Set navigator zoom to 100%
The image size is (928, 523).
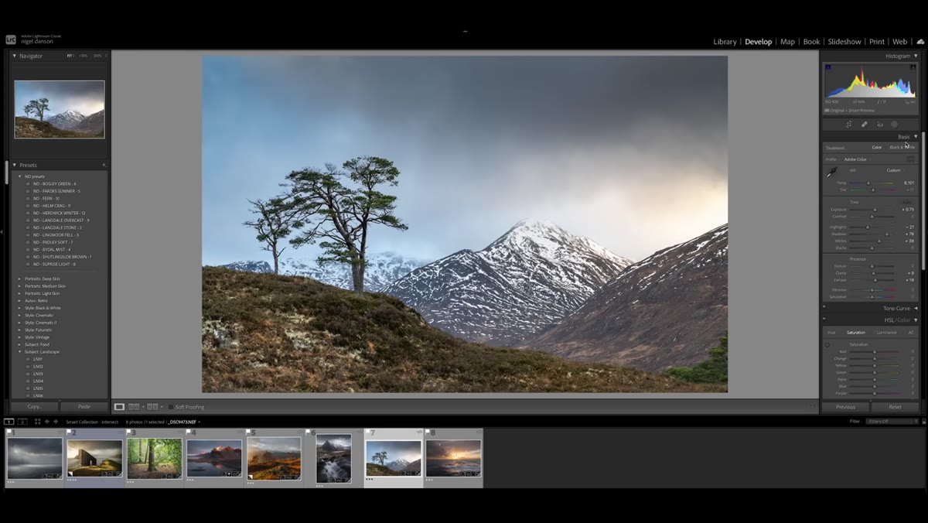(x=83, y=56)
